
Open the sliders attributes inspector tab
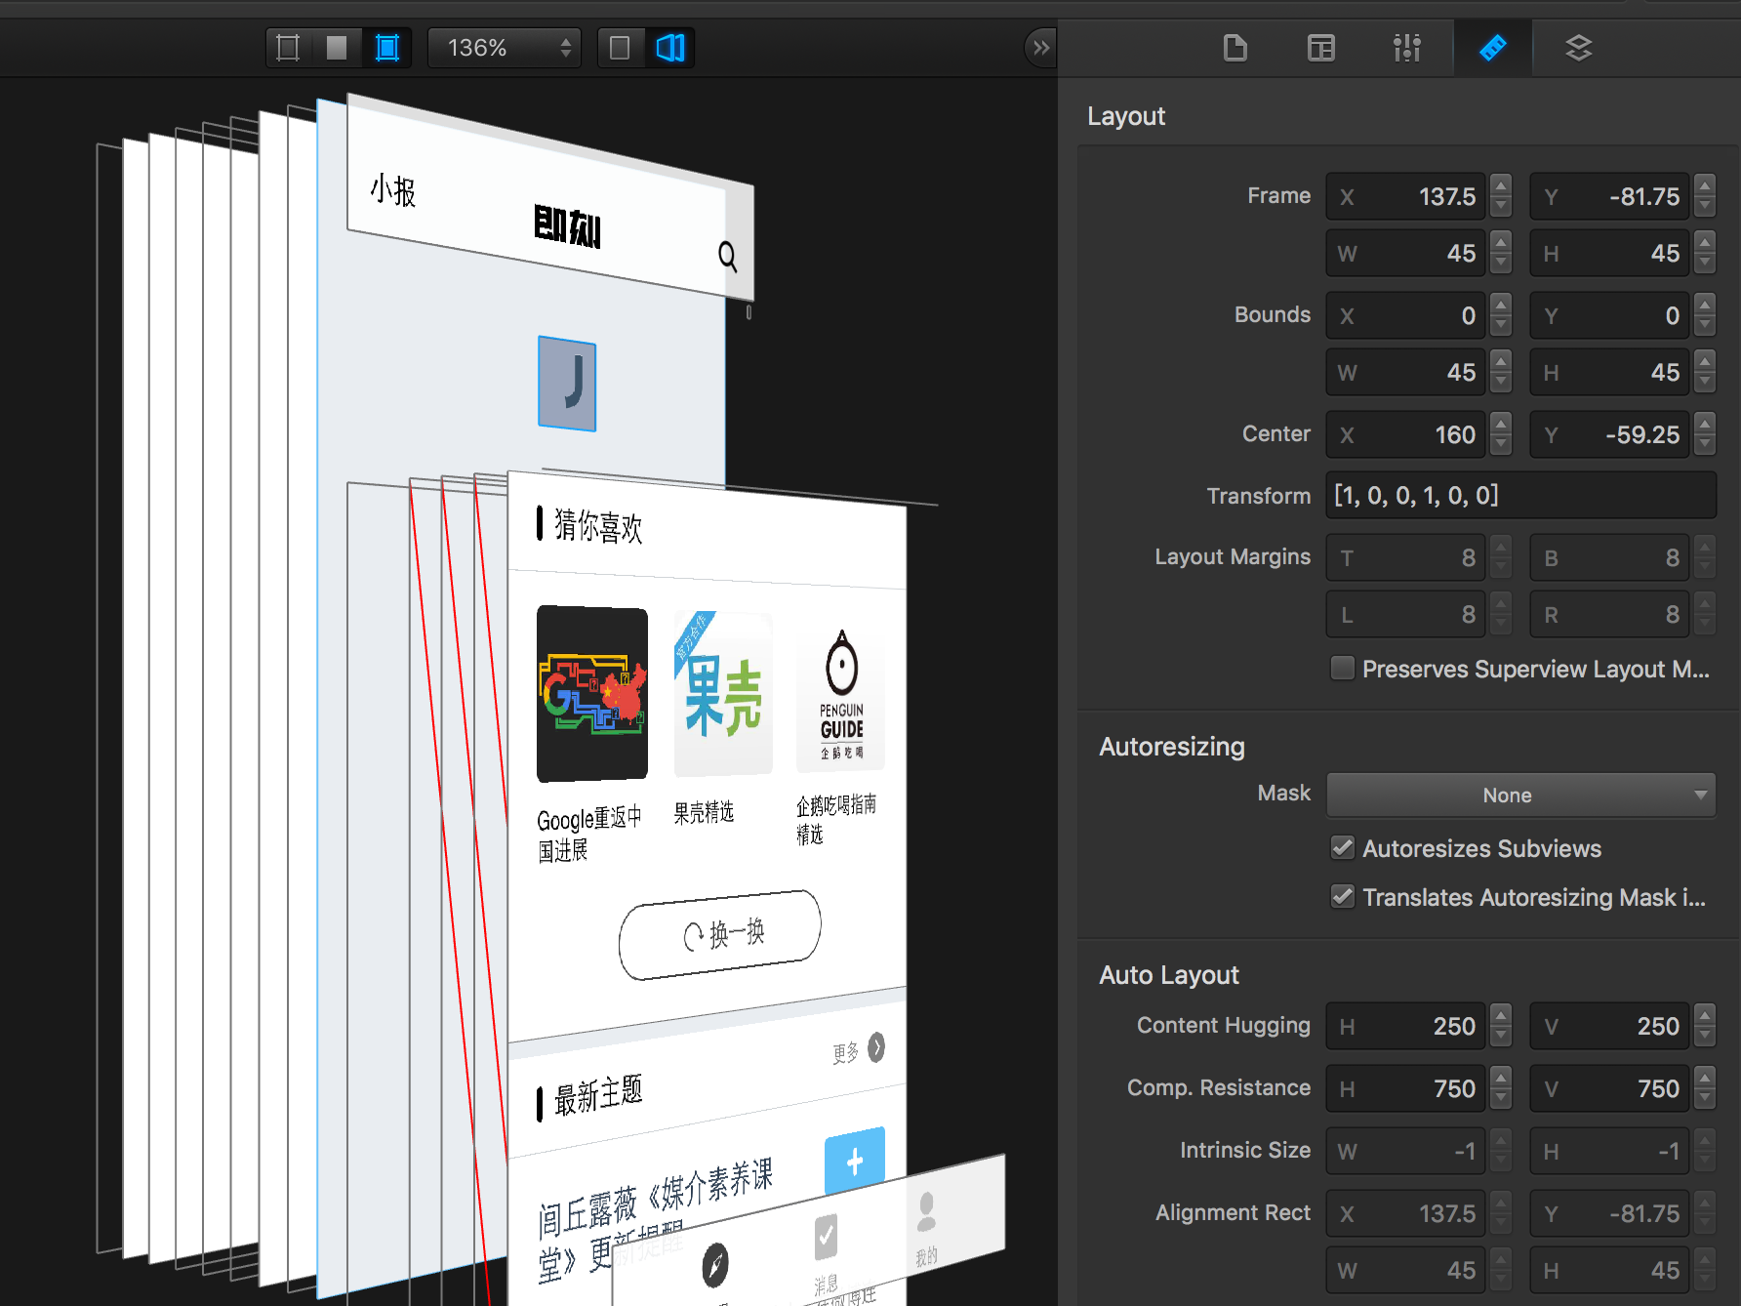click(1406, 48)
